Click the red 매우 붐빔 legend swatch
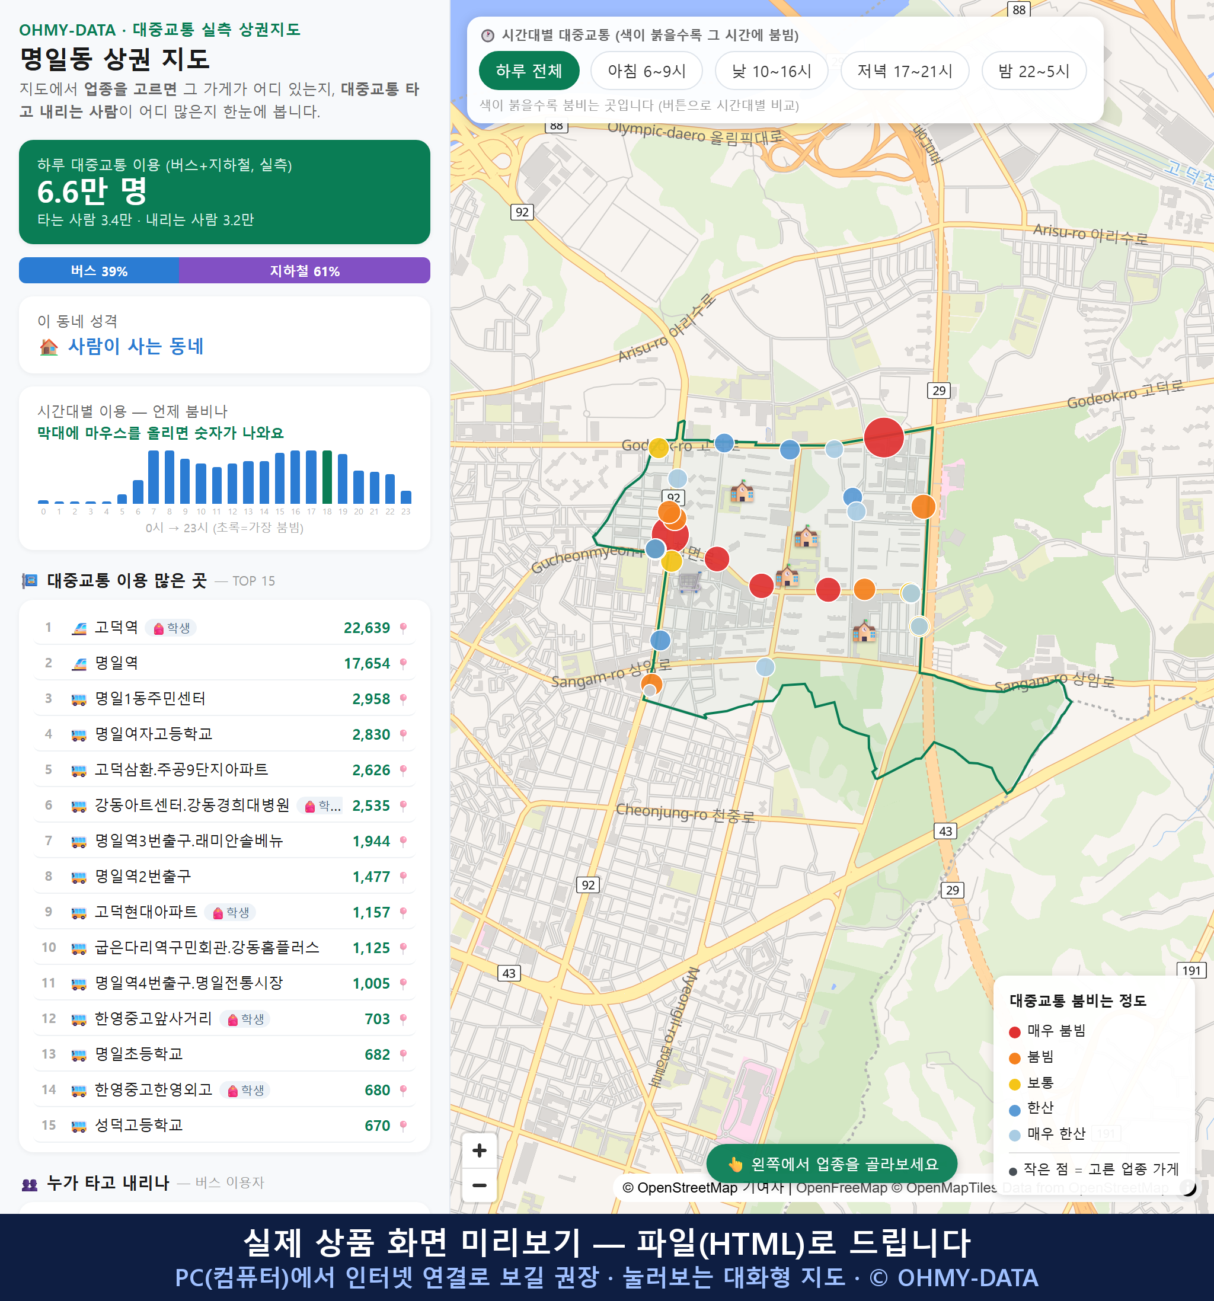This screenshot has width=1214, height=1301. pyautogui.click(x=1015, y=1032)
